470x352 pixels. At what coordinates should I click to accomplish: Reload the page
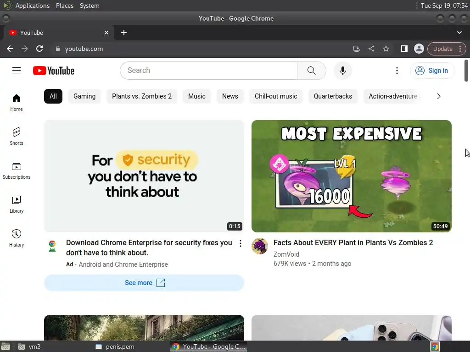click(39, 49)
